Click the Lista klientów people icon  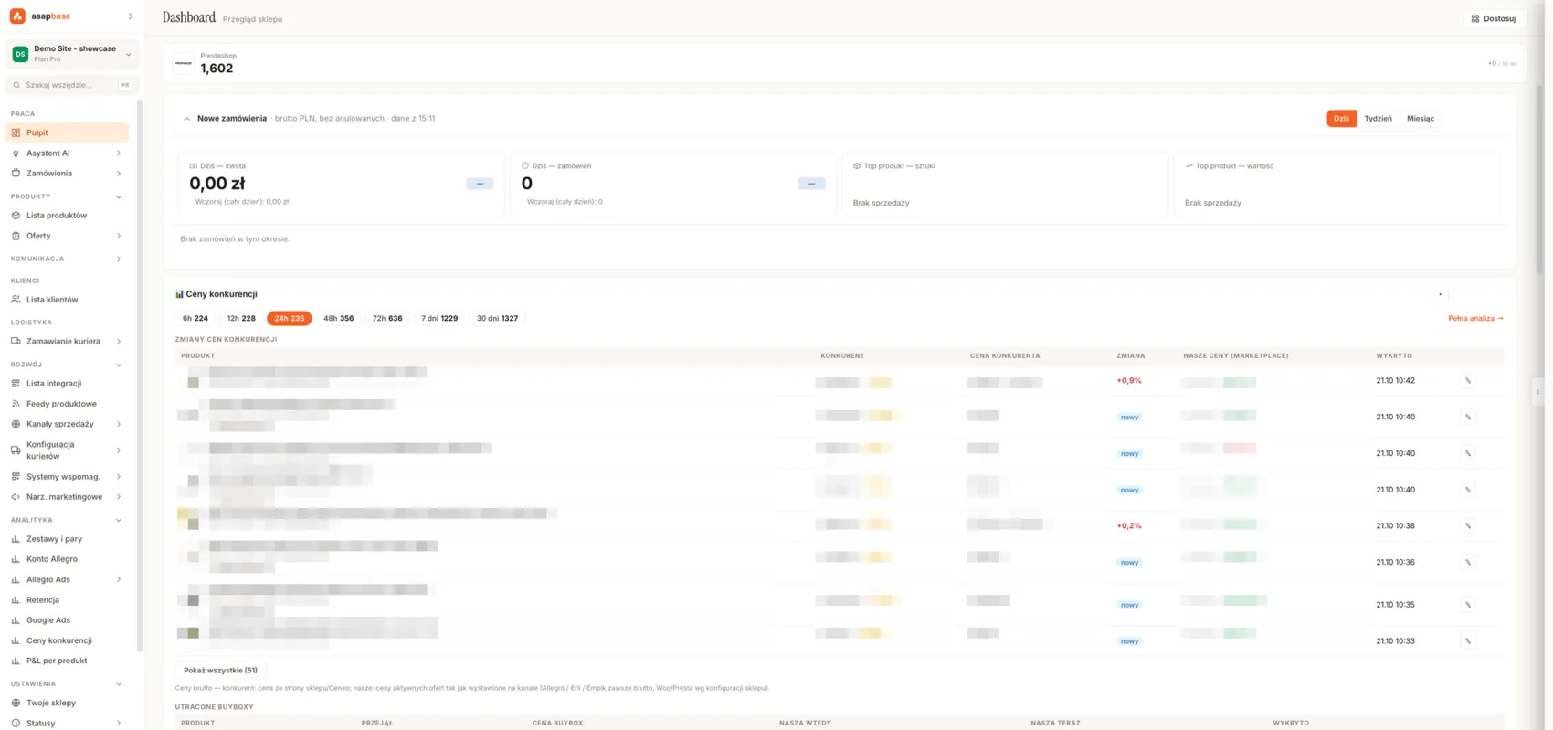pyautogui.click(x=16, y=300)
